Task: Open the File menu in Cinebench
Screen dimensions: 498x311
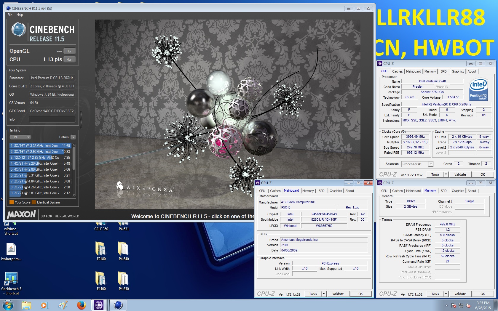Action: tap(10, 15)
